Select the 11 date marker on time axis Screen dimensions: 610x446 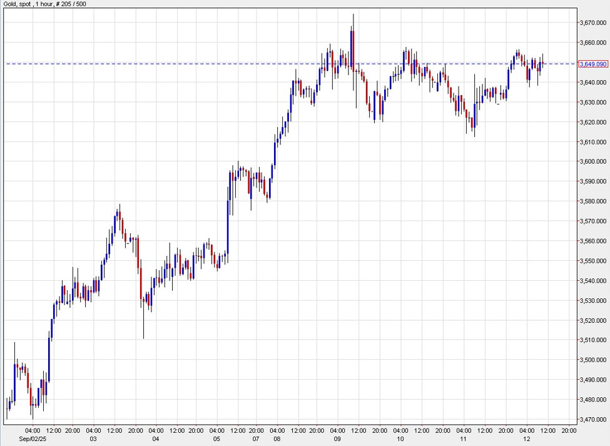click(x=465, y=439)
